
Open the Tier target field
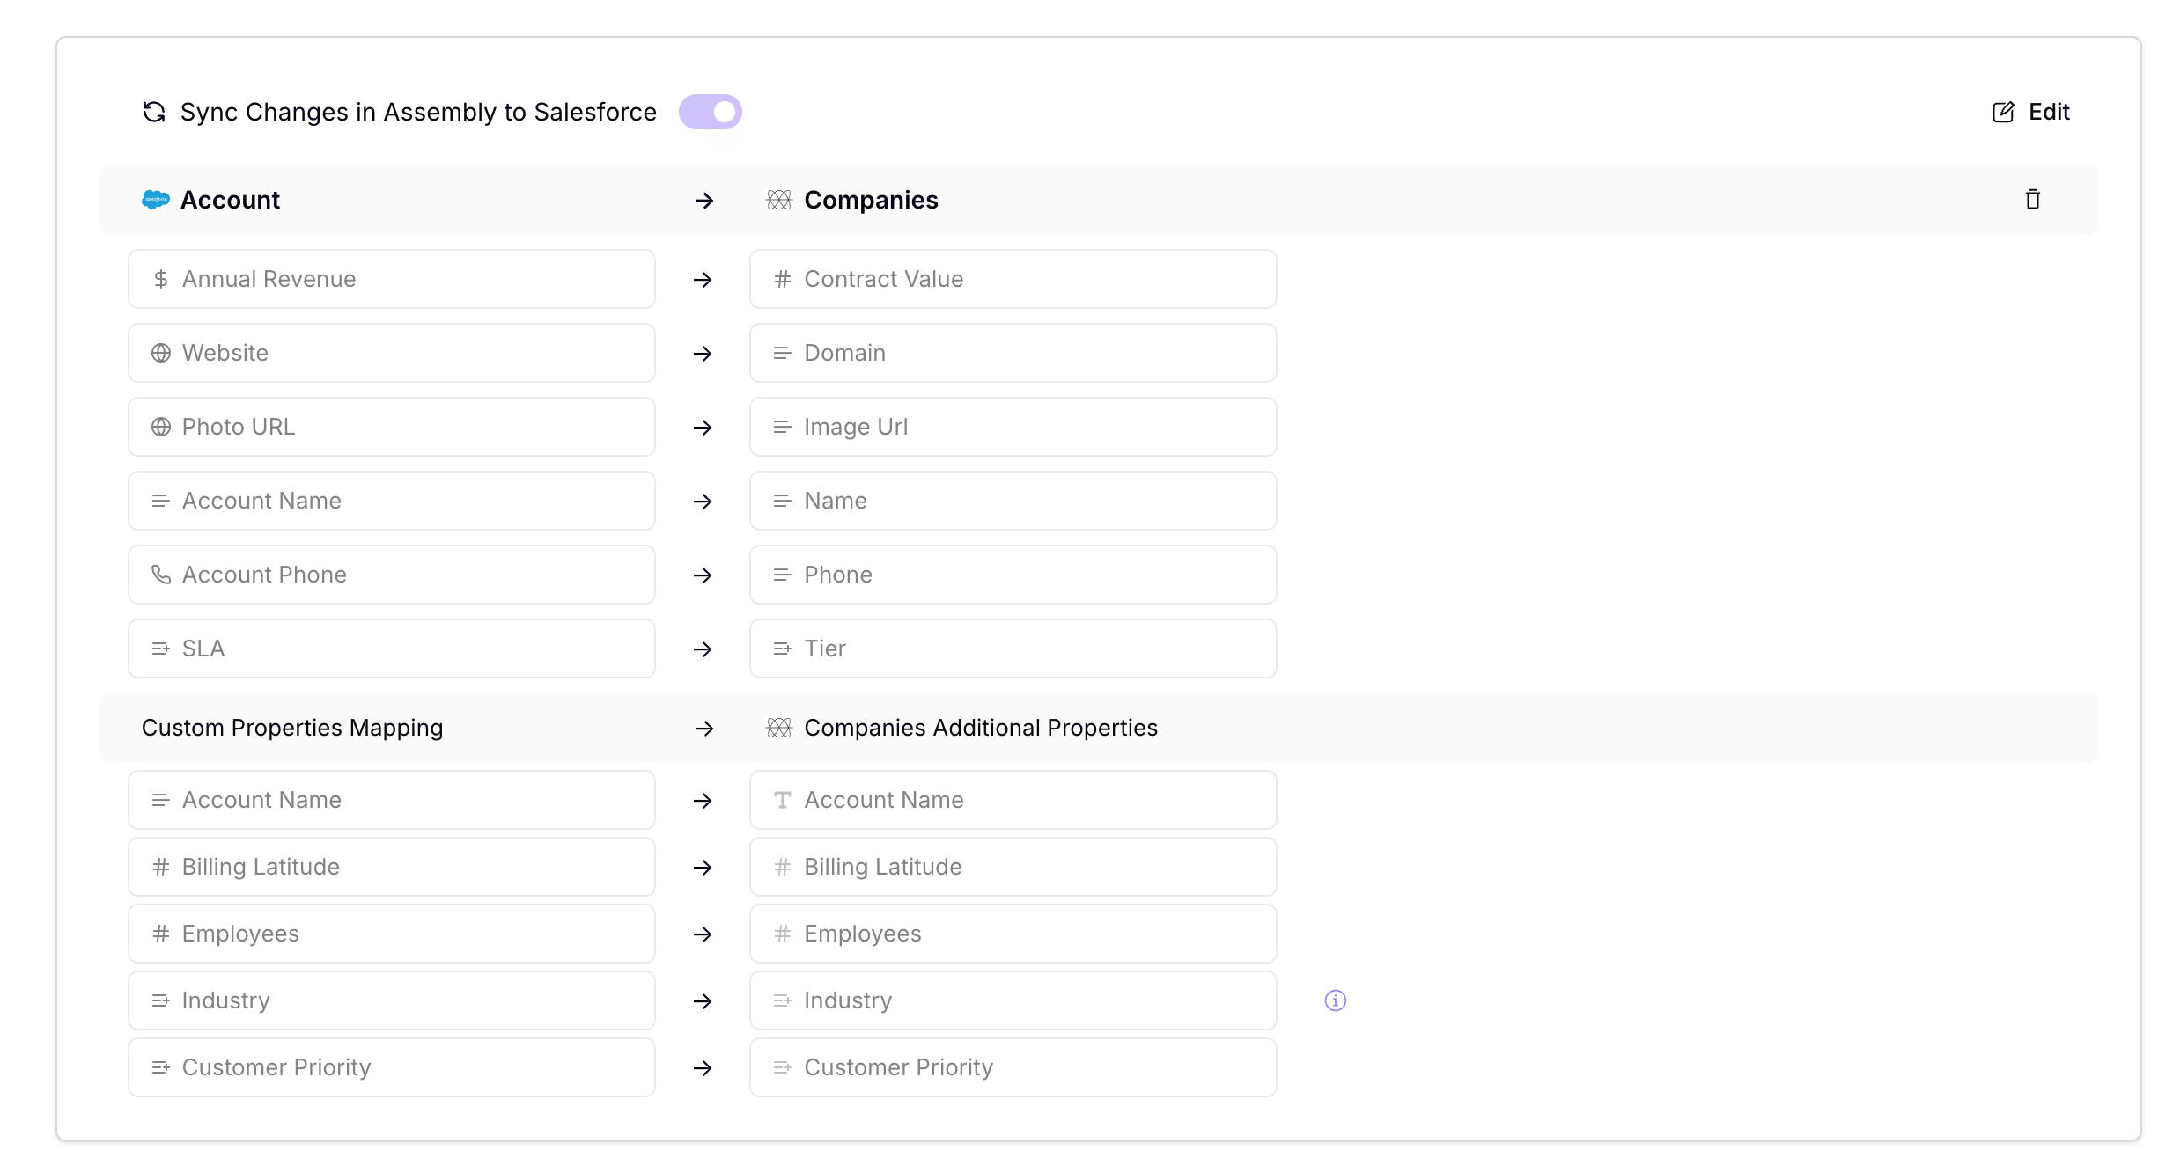(x=1013, y=649)
